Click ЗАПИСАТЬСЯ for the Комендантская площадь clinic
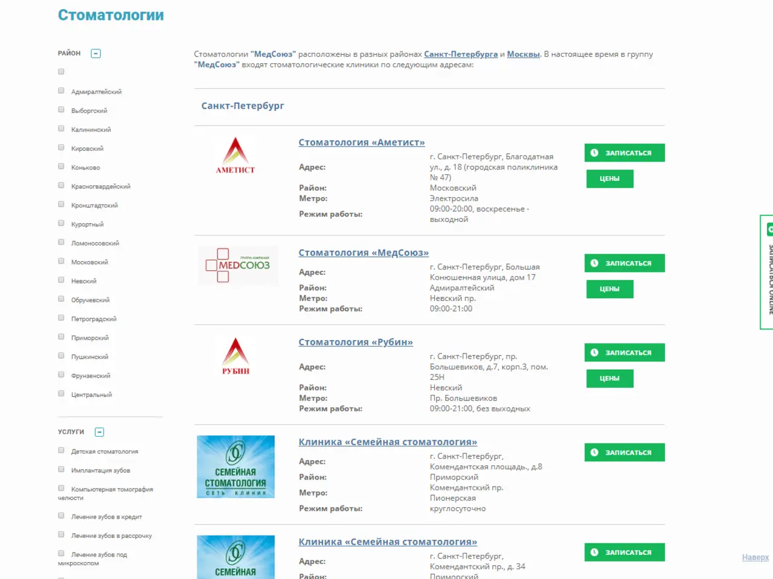773x579 pixels. pos(624,452)
